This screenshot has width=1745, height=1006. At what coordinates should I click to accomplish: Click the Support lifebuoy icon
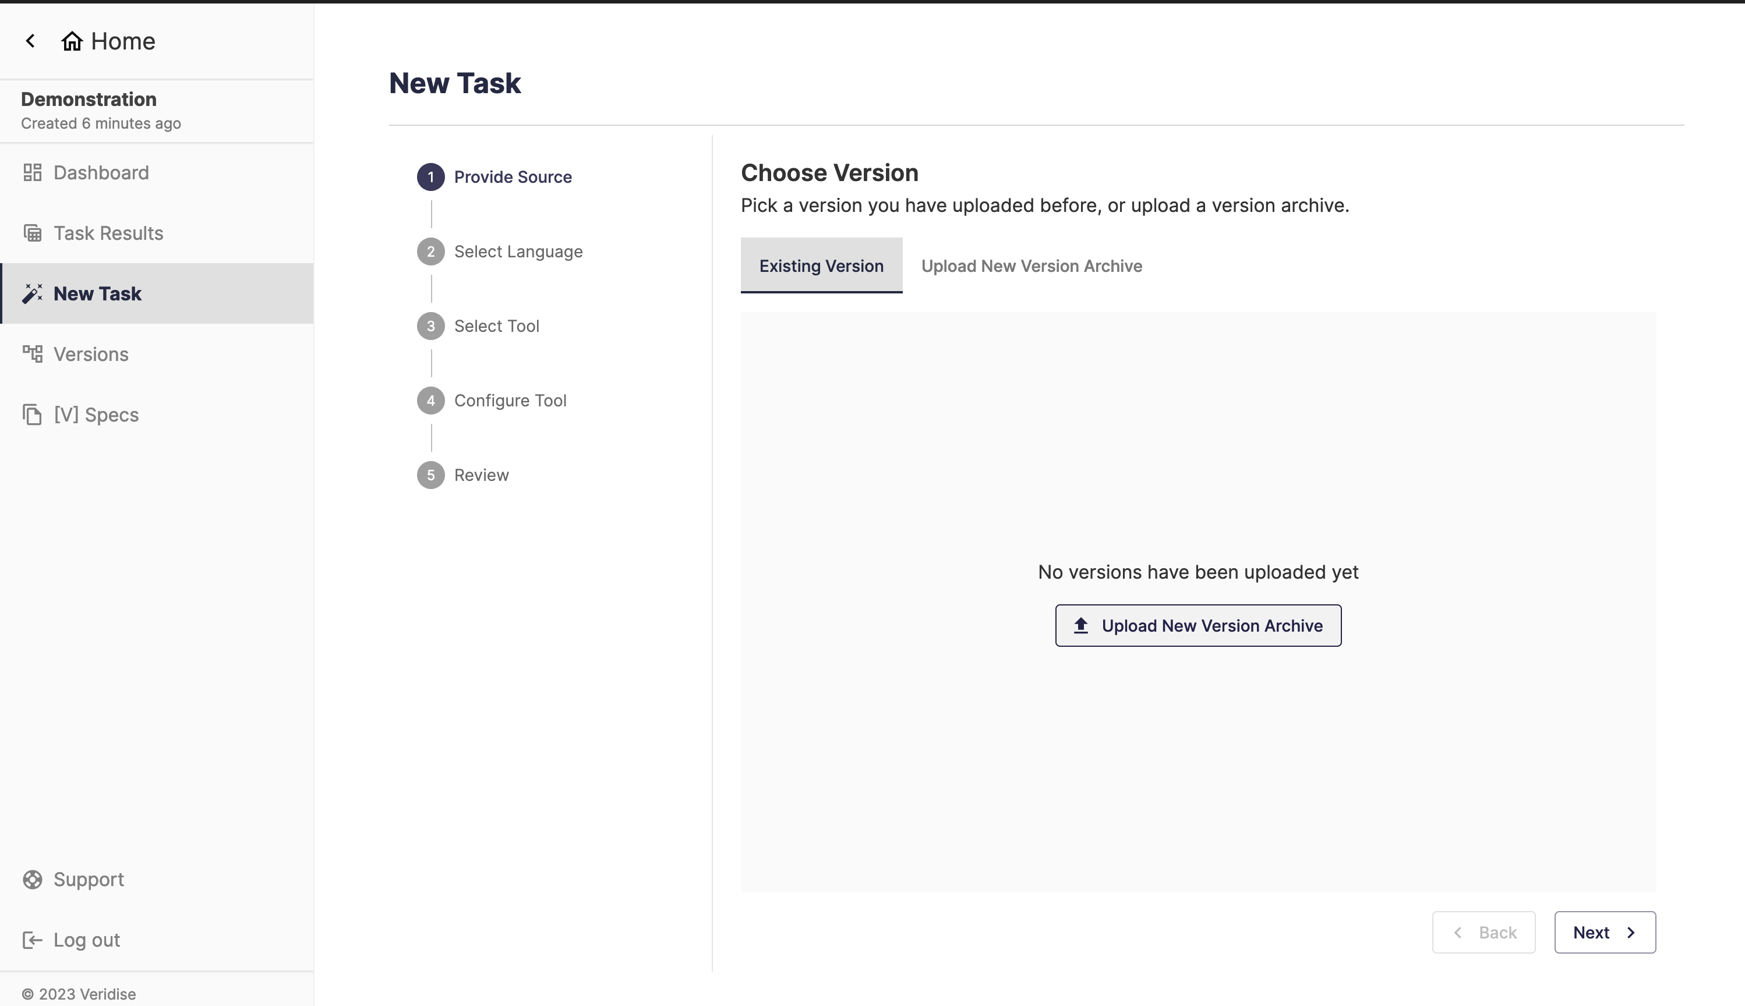click(x=33, y=879)
